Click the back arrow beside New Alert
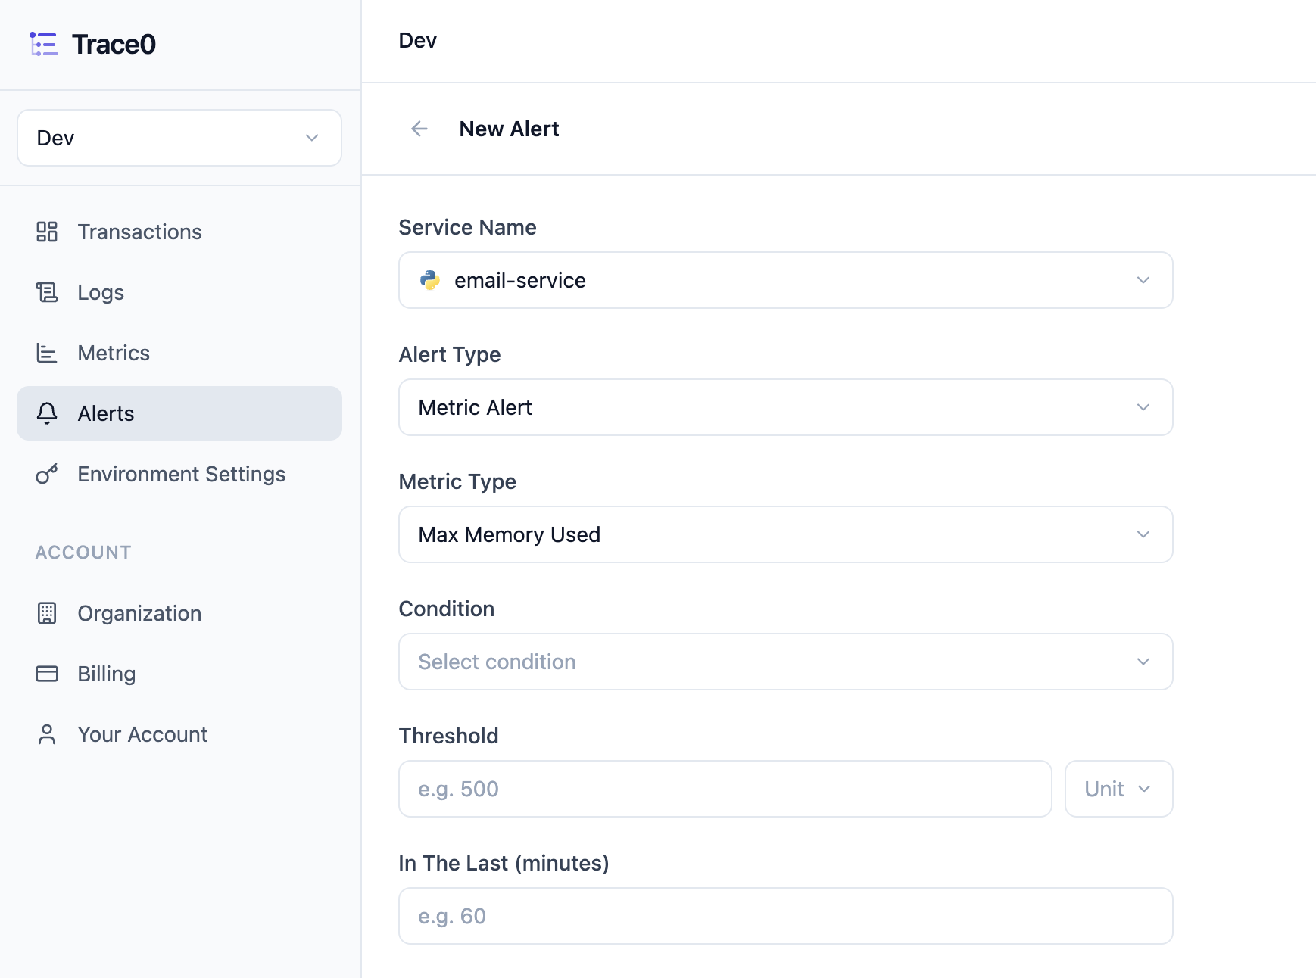Viewport: 1316px width, 978px height. pos(419,129)
